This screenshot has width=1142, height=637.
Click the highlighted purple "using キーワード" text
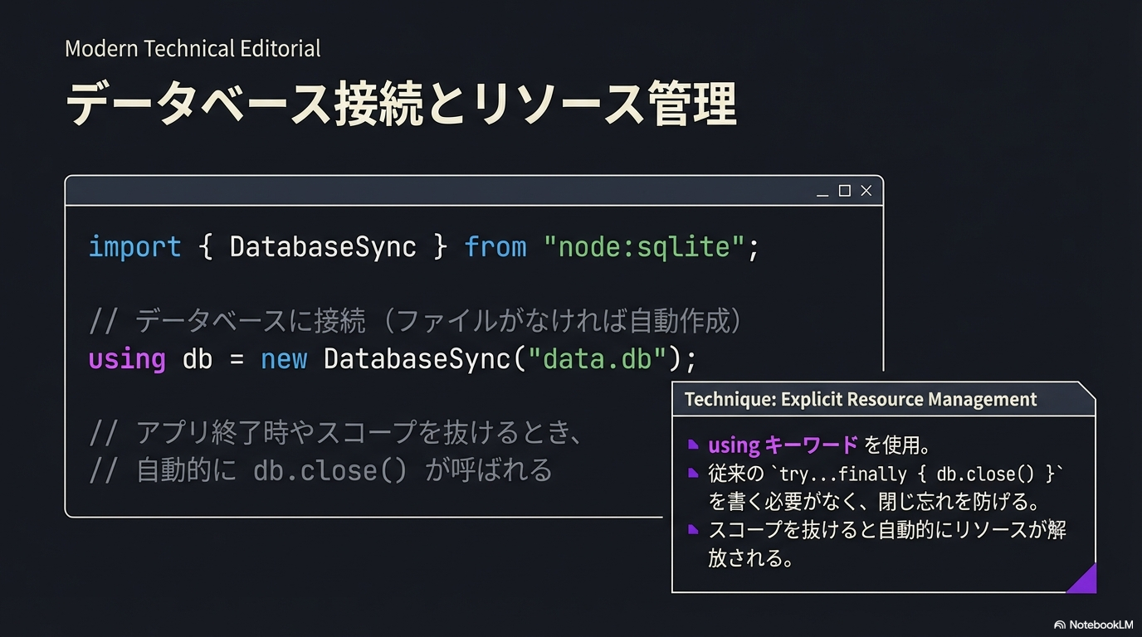(783, 445)
